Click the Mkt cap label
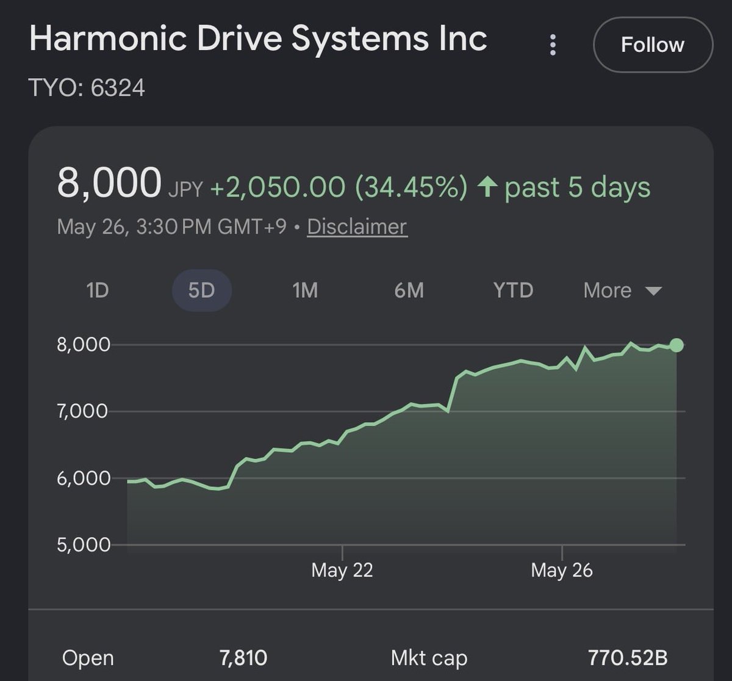 [429, 658]
